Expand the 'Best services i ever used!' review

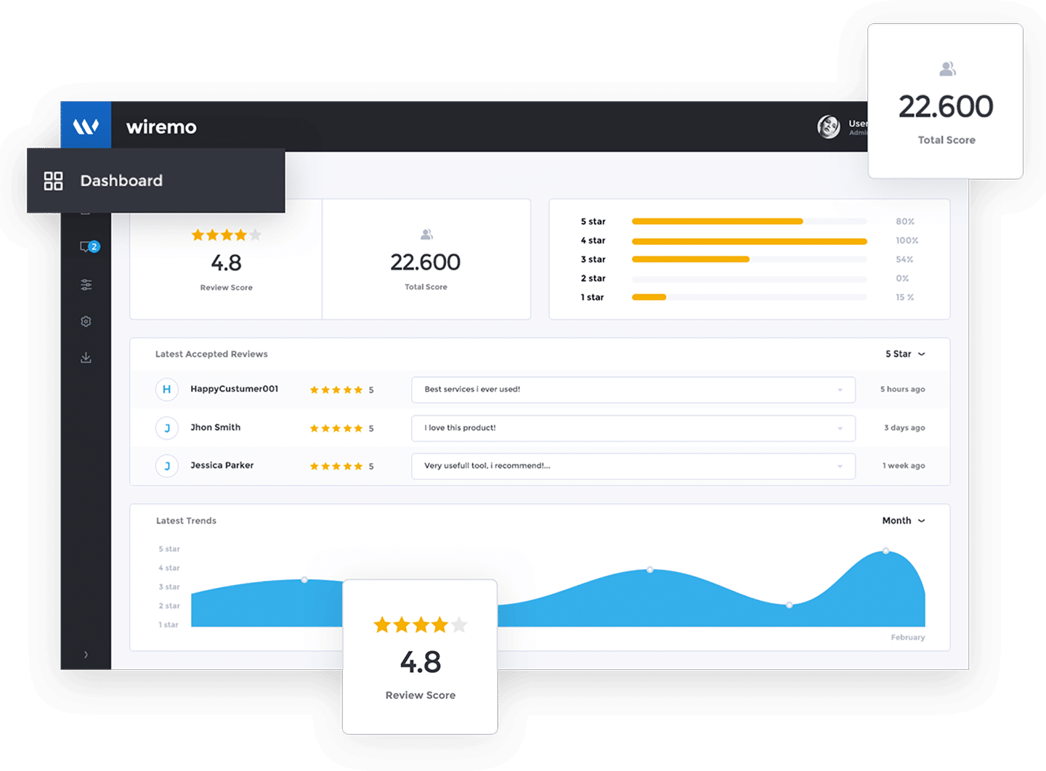pos(840,390)
